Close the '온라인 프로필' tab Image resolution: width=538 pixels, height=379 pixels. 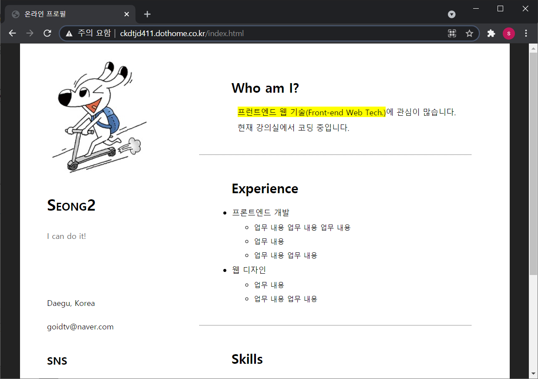point(127,14)
